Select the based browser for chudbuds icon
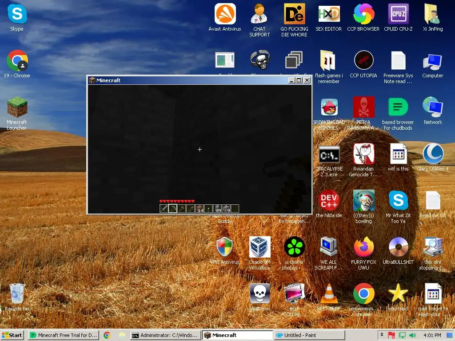455x341 pixels. coord(398,113)
